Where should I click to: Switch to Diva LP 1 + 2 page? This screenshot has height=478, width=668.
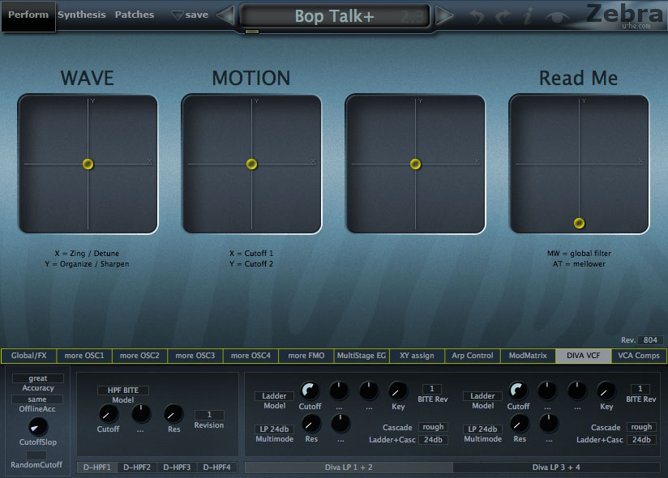coord(349,467)
